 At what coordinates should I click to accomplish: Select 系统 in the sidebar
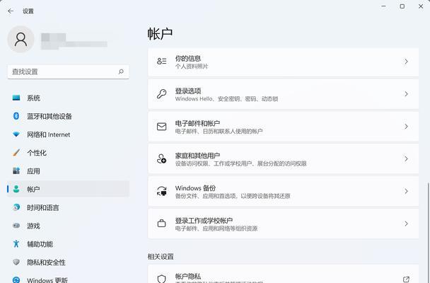pyautogui.click(x=68, y=98)
